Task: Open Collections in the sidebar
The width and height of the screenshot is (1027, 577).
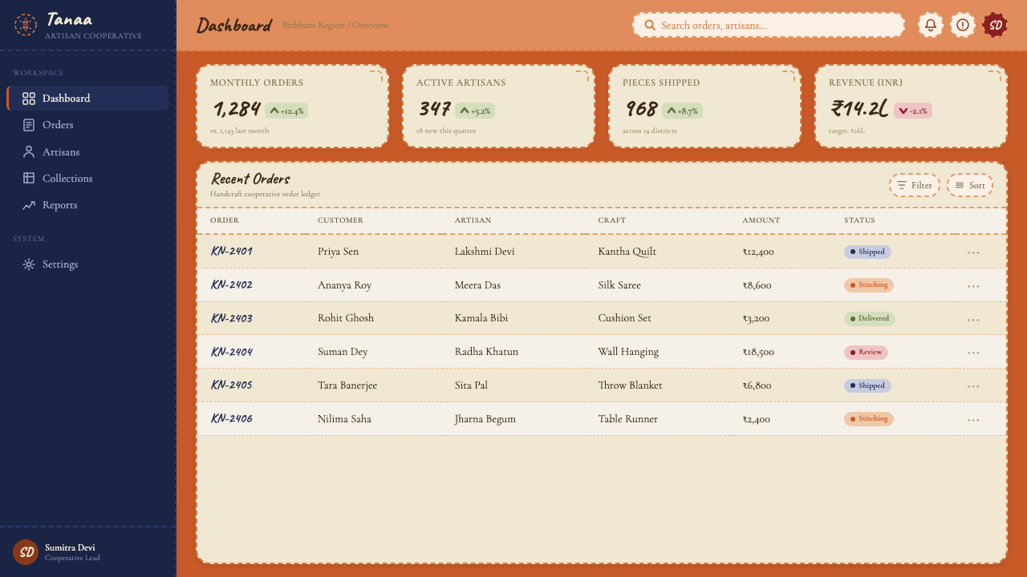Action: point(88,178)
